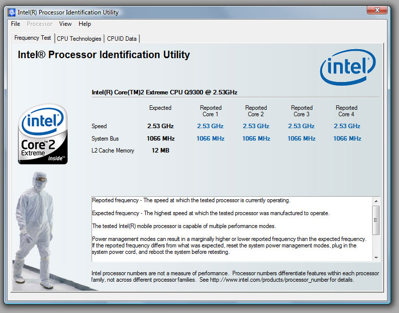Switch to the CPU Technologies tab

[79, 39]
